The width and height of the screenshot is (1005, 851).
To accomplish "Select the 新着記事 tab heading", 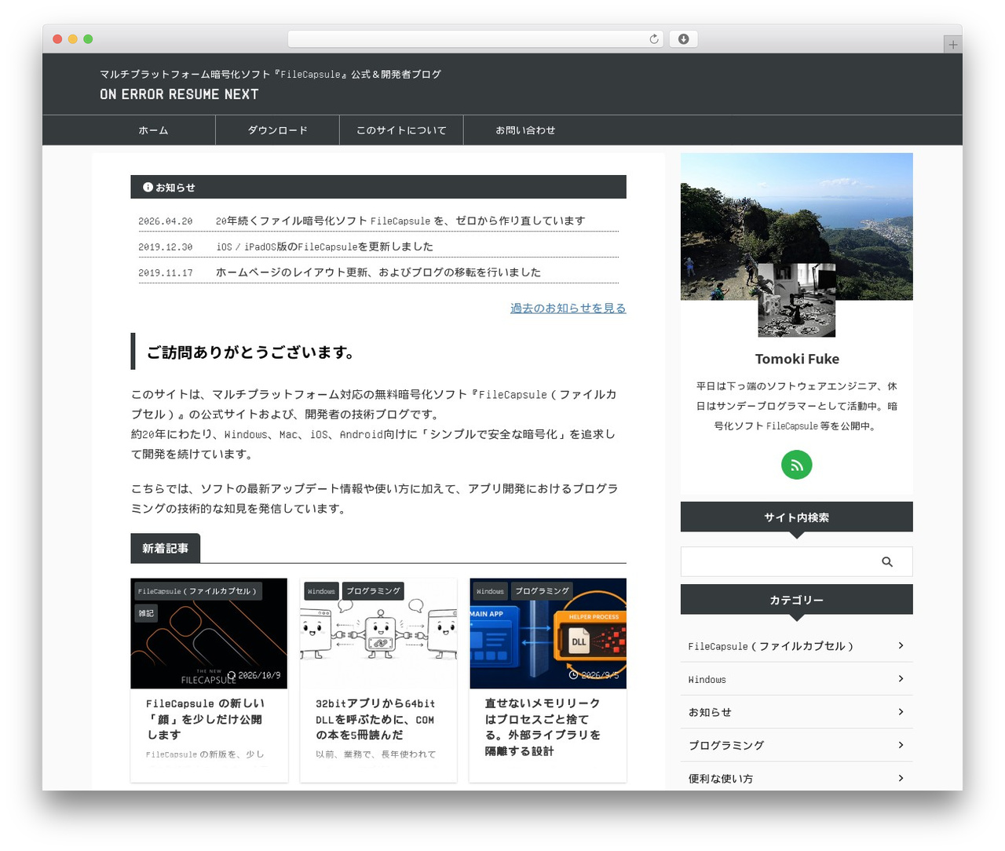I will click(165, 548).
